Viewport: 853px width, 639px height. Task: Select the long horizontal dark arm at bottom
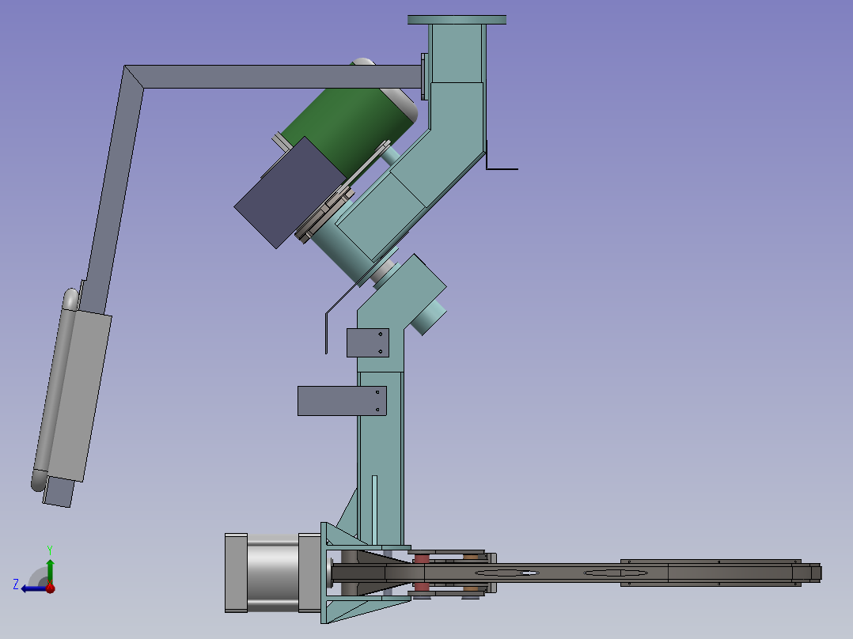[576, 573]
